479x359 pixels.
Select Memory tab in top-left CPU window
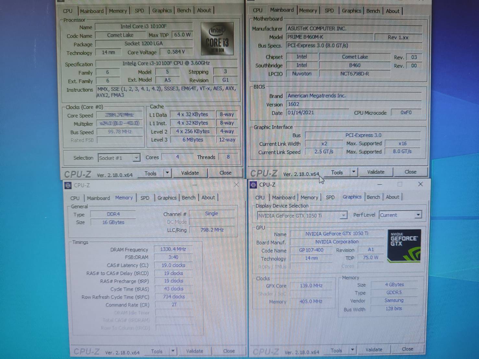[x=118, y=11]
